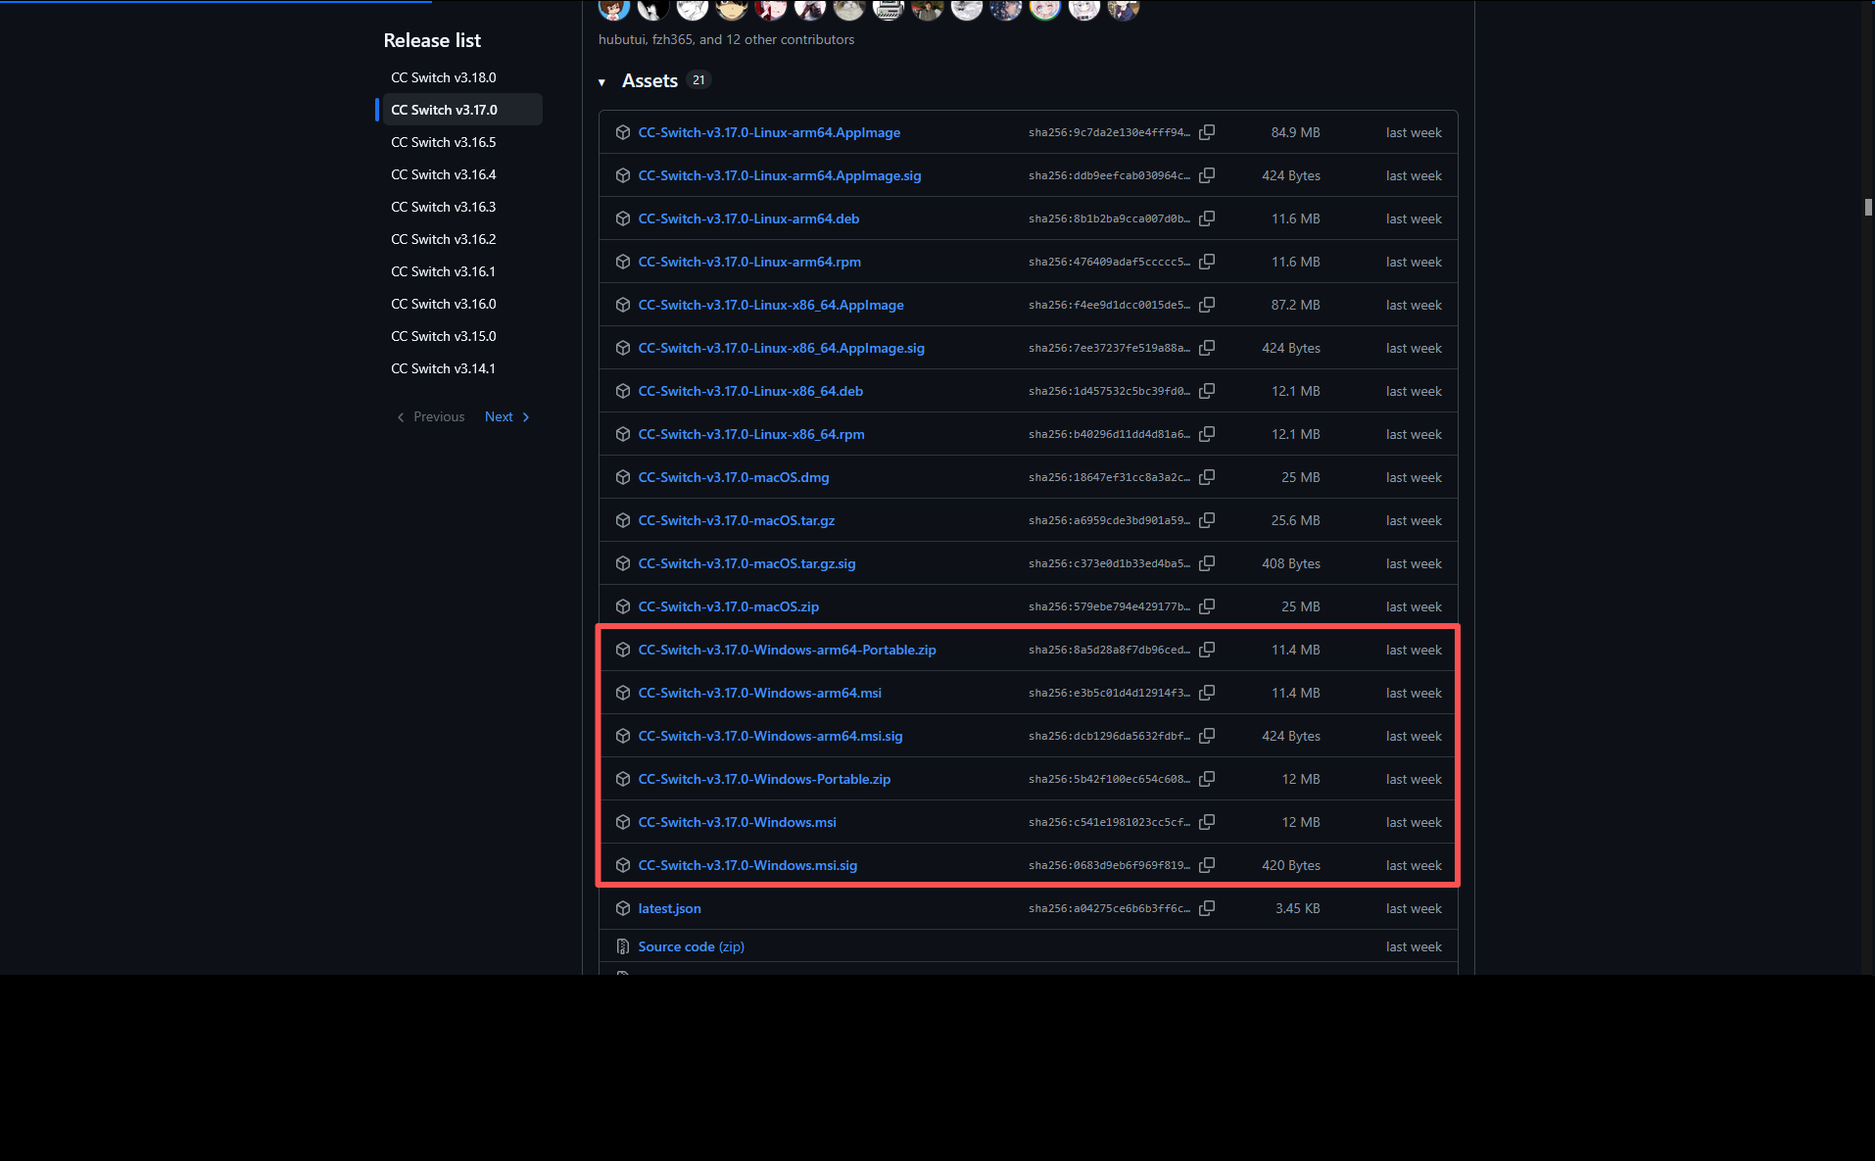The width and height of the screenshot is (1875, 1161).
Task: Copy SHA256 of Windows-Portable.zip asset
Action: tap(1207, 779)
